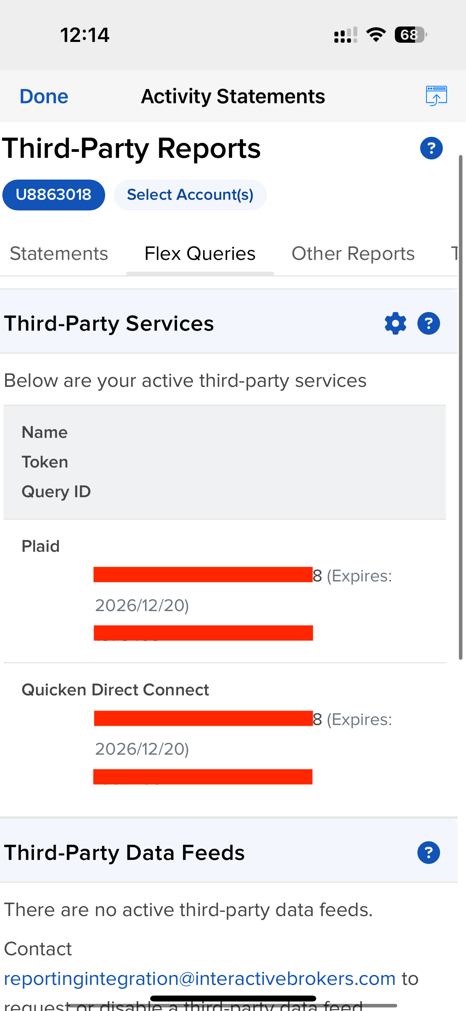The width and height of the screenshot is (466, 1011).
Task: Switch to the Other Reports tab
Action: pos(353,254)
